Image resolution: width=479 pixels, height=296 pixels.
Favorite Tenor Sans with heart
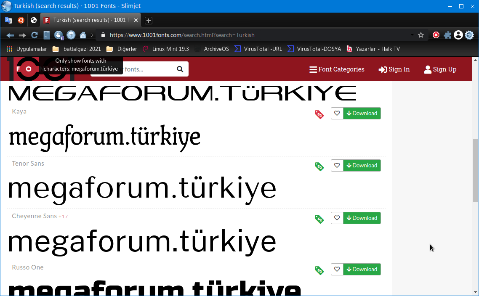pos(337,165)
